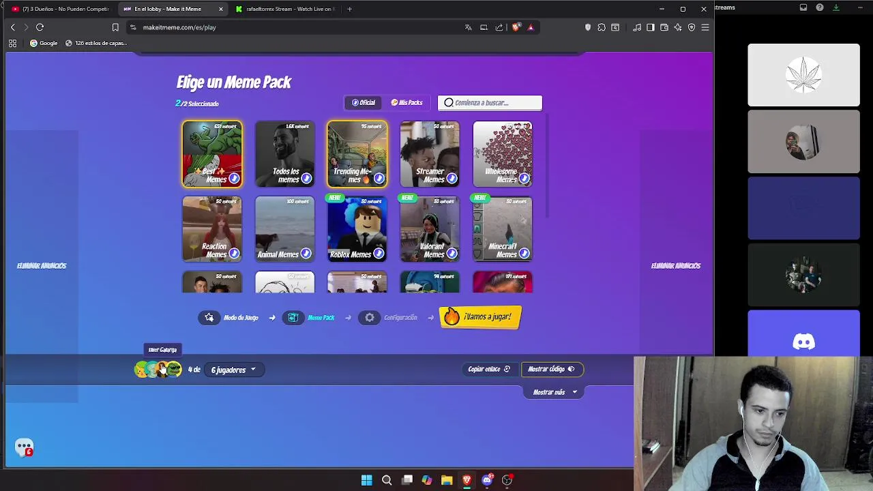The width and height of the screenshot is (873, 491).
Task: Go to the Modo de Juego step
Action: pos(229,318)
